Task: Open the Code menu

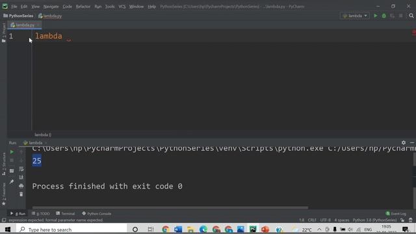Action: 67,6
